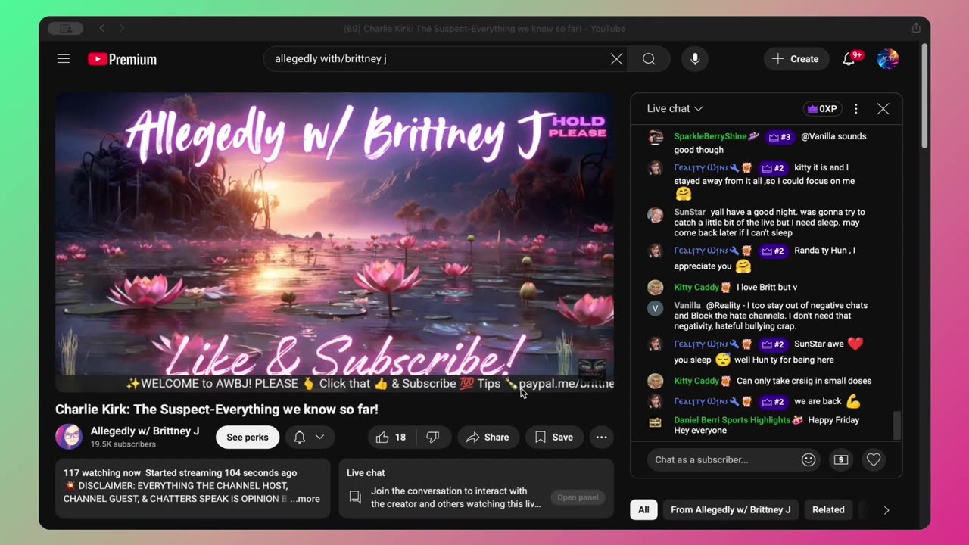Open notifications bell with 9+ badge
Image resolution: width=969 pixels, height=545 pixels.
click(x=849, y=59)
